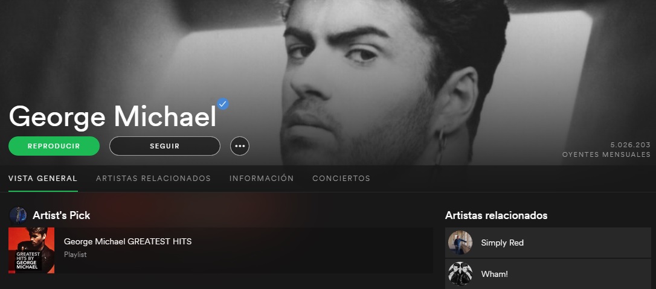The width and height of the screenshot is (656, 289).
Task: Click the monthly listeners count 5.026.203
Action: 630,145
